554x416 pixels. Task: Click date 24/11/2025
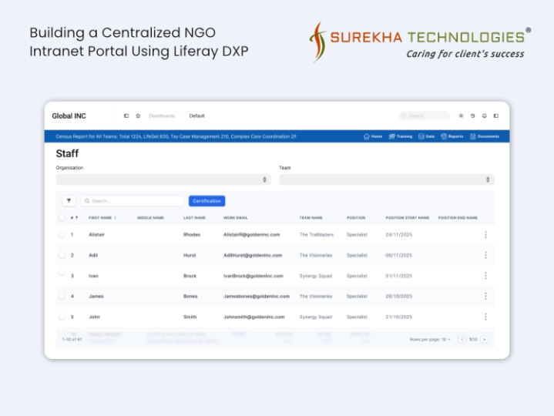coord(399,234)
